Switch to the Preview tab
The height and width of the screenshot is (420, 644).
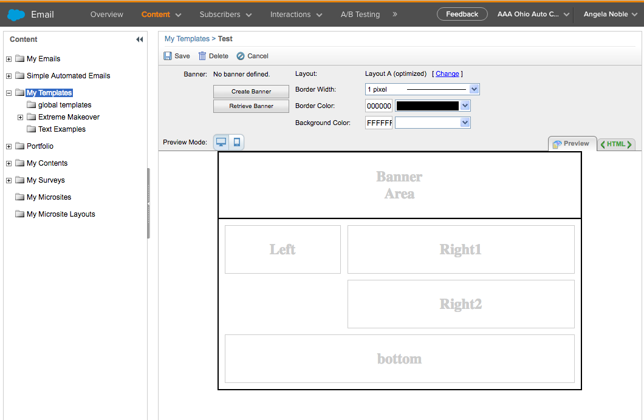pos(572,144)
